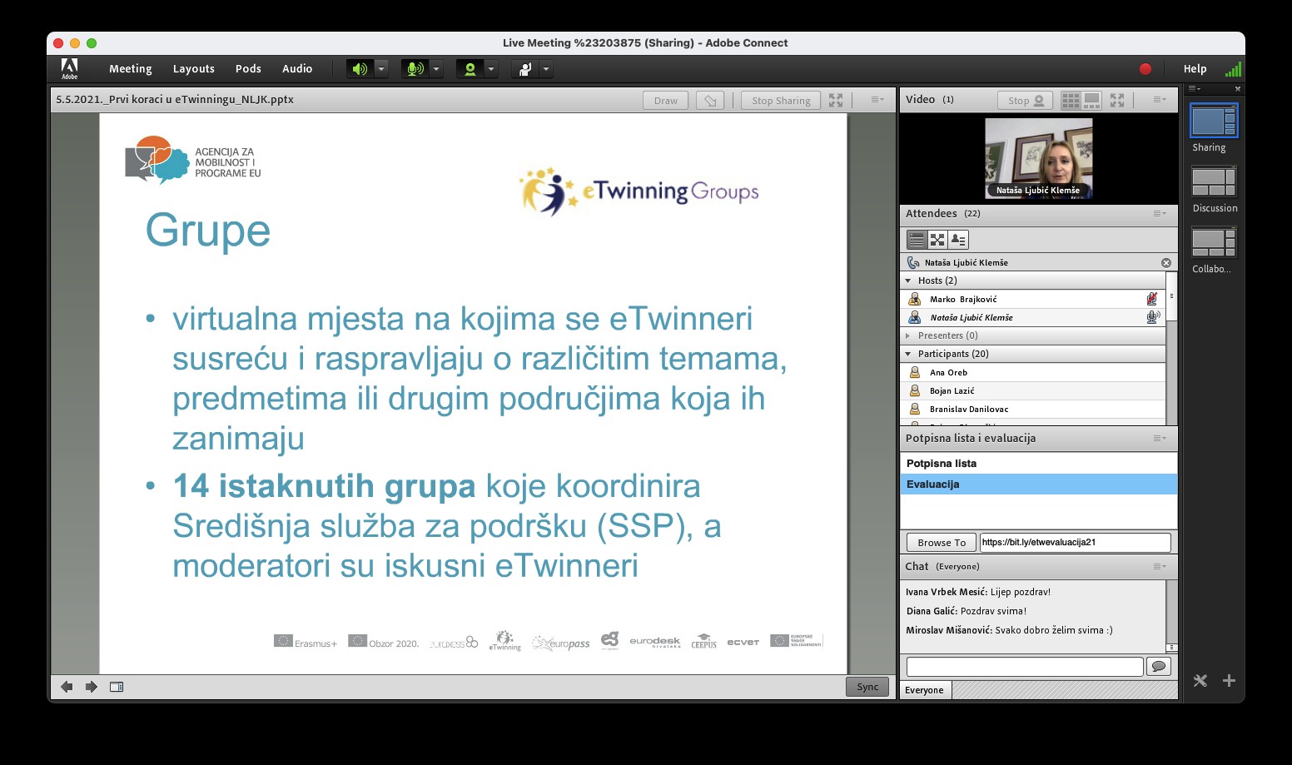Click the Draw button in the Share pod
Screen dimensions: 1292x765
(x=666, y=101)
